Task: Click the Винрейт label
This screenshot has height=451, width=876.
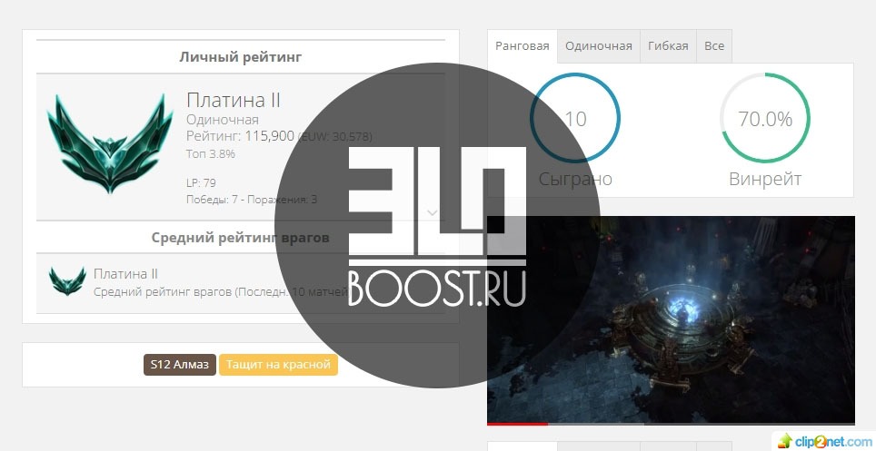Action: [x=765, y=179]
